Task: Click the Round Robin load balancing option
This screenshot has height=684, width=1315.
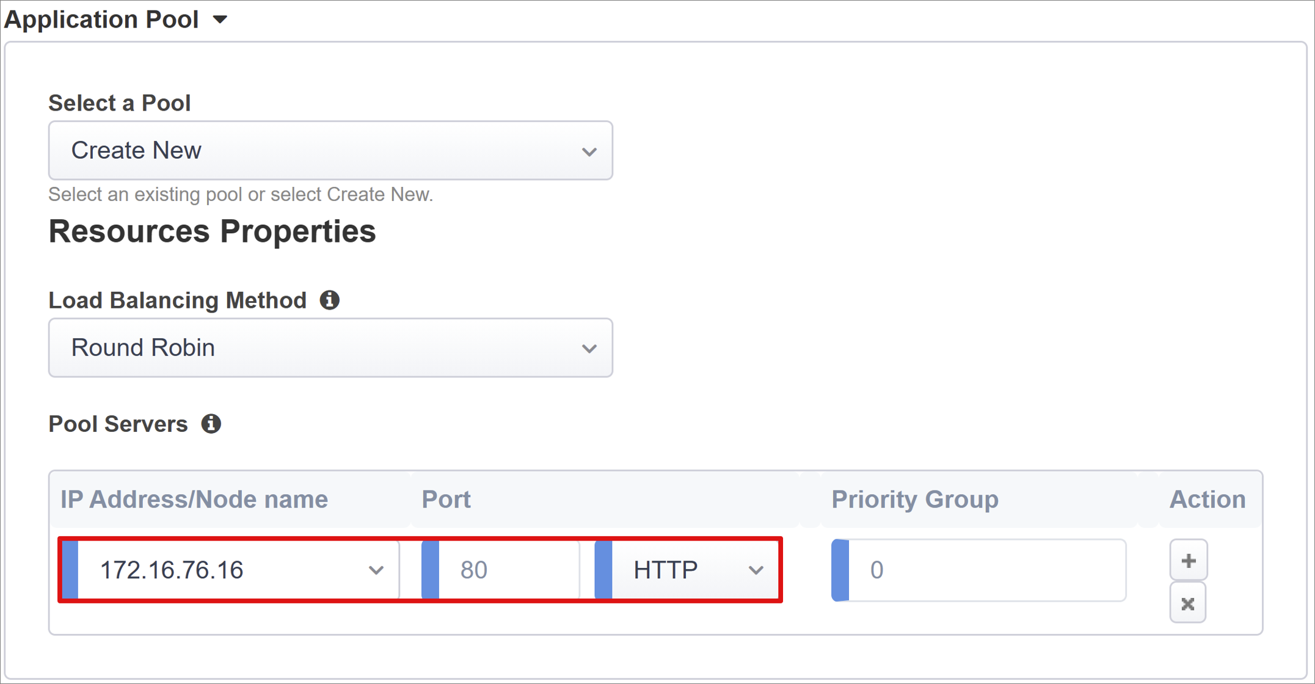Action: pos(333,347)
